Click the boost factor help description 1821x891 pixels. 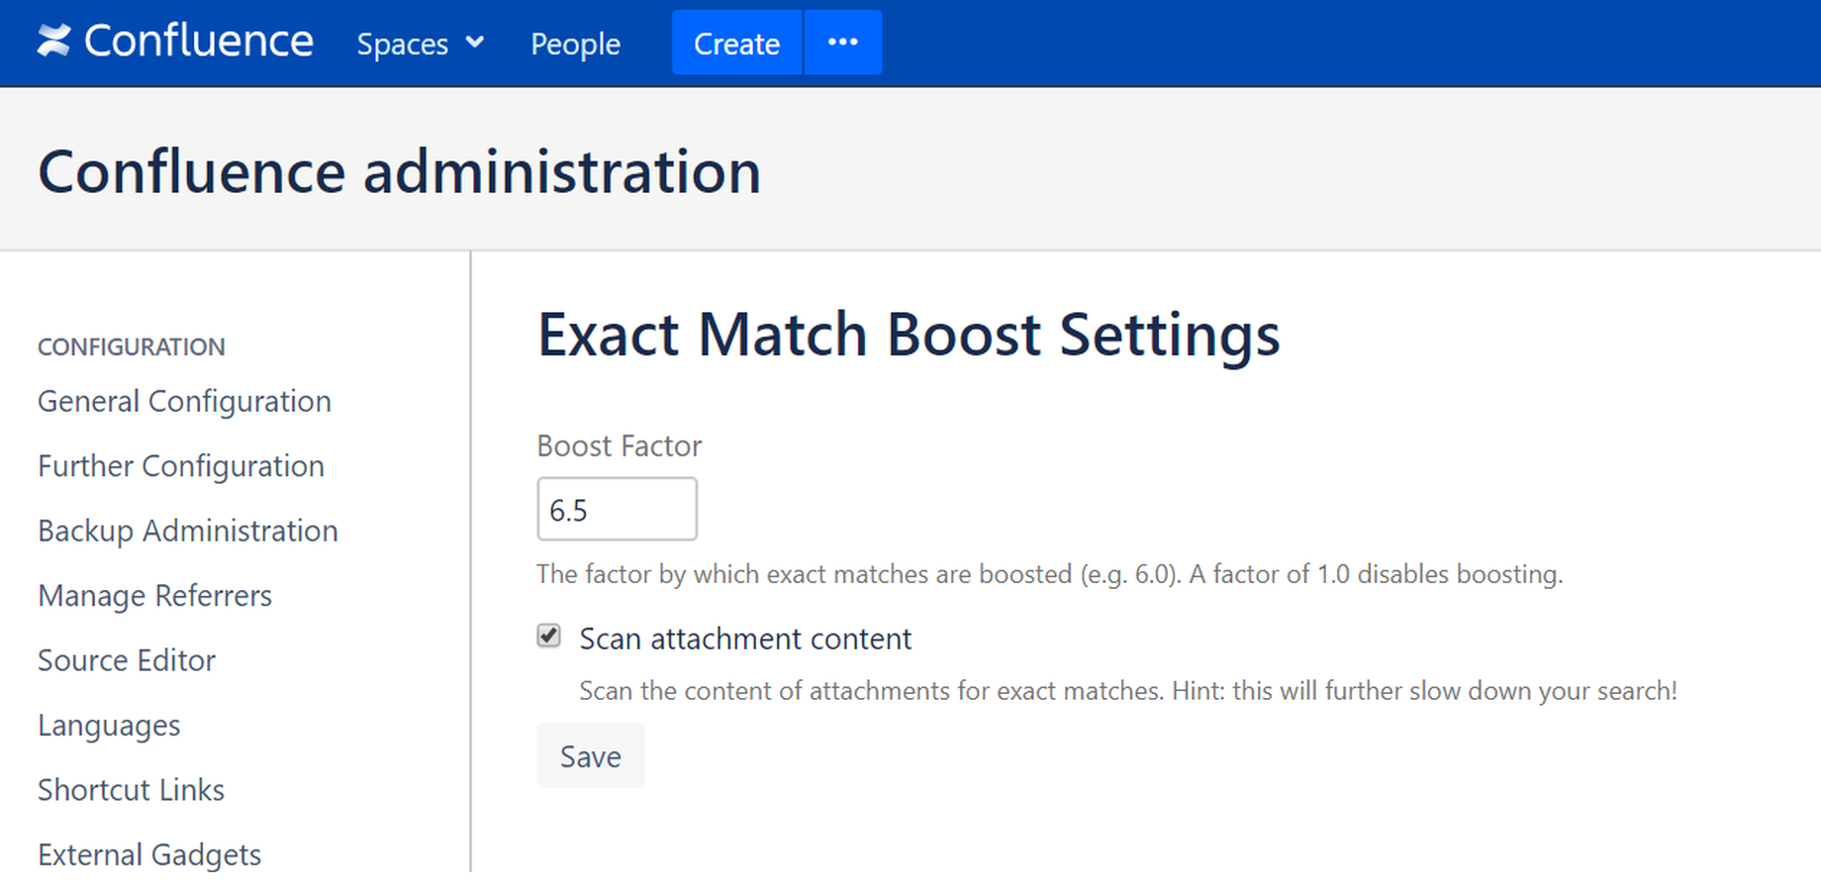click(x=1050, y=574)
